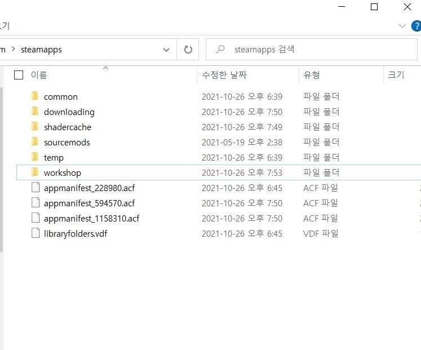Click the VDF 파일 type cell

pyautogui.click(x=321, y=233)
